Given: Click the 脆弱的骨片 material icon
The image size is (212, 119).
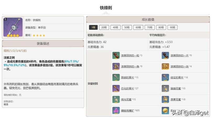Looking at the screenshot, I should pos(116,78).
